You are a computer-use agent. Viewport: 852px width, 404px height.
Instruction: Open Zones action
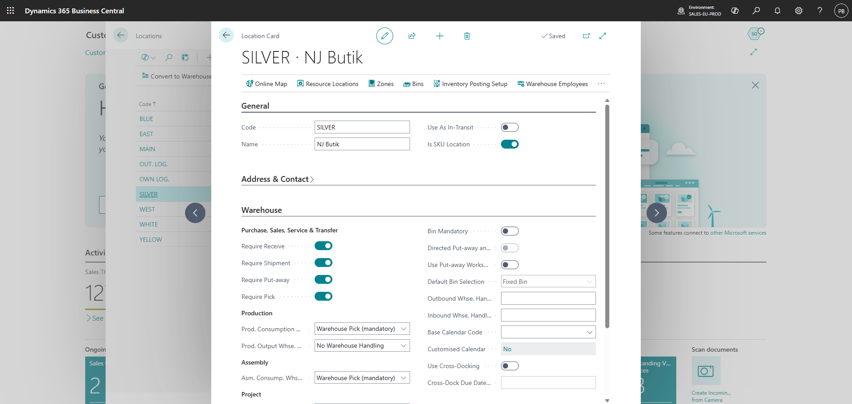(x=381, y=84)
